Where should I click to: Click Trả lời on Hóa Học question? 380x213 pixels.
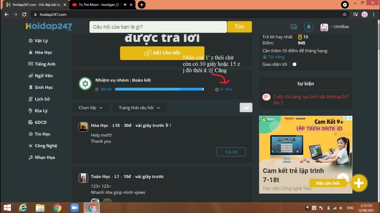pos(231,152)
